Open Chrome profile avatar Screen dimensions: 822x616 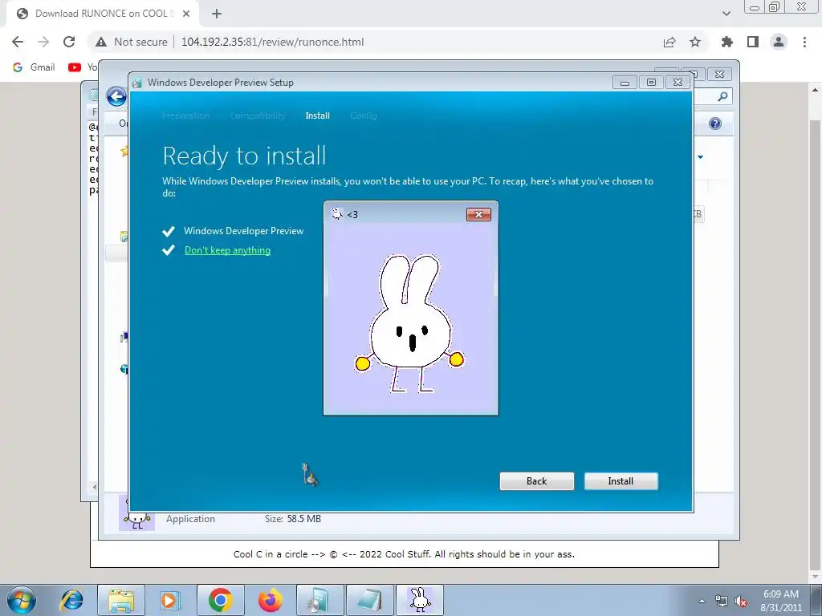pos(779,42)
